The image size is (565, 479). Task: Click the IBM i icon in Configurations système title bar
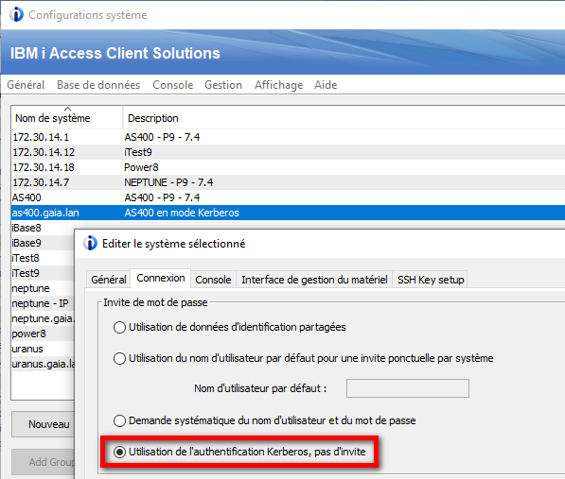(x=16, y=15)
